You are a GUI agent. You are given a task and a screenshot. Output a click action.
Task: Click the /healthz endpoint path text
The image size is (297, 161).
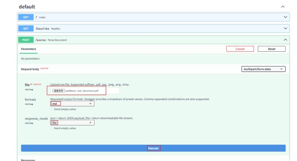(x=42, y=29)
